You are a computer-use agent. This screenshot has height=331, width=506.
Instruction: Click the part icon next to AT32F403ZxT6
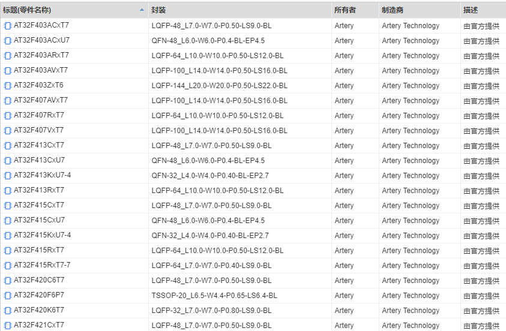click(8, 86)
